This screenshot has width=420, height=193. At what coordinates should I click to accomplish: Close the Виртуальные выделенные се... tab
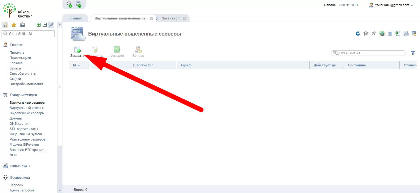pos(151,19)
